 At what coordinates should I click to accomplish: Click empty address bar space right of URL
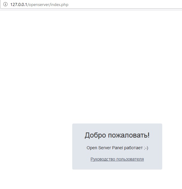coord(126,4)
